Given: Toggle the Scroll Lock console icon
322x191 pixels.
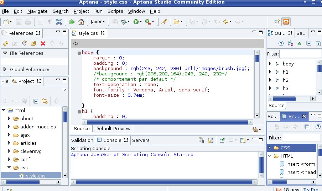Looking at the screenshot, I should [211, 140].
